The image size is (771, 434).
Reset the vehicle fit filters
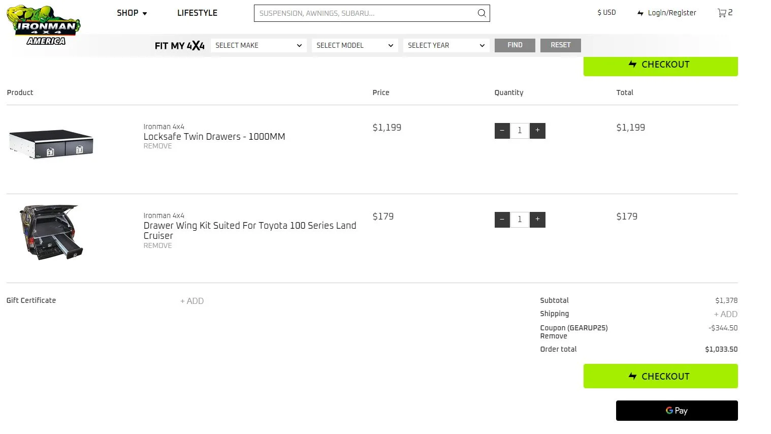560,45
